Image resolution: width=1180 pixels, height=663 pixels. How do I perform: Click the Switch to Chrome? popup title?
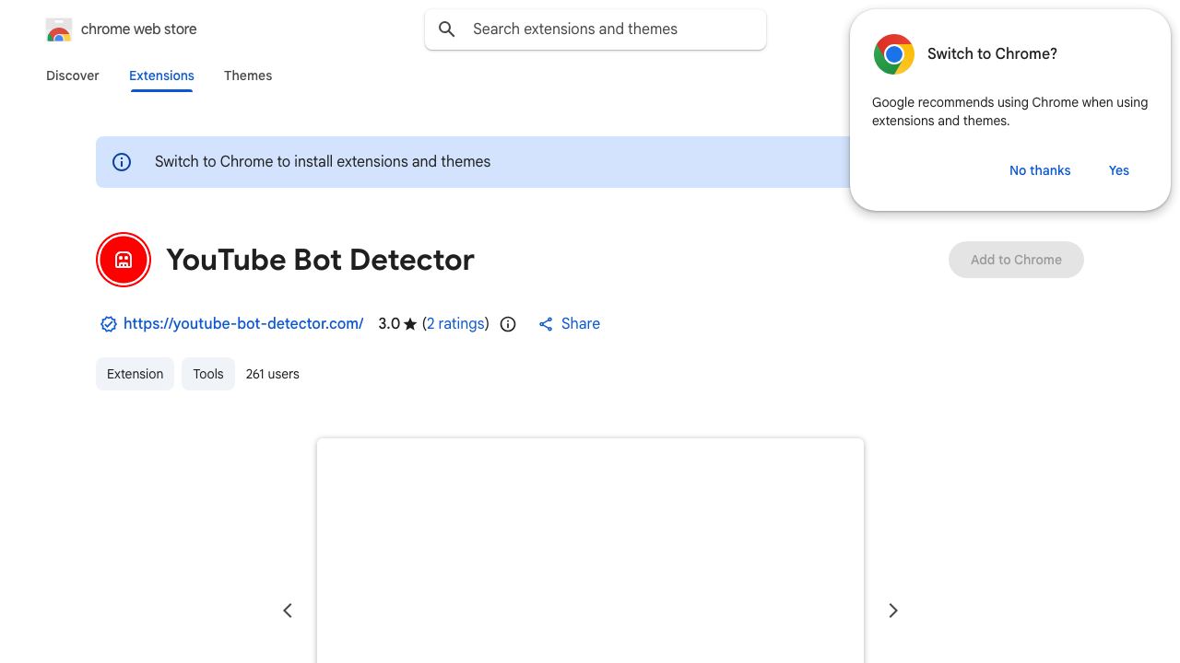tap(992, 54)
